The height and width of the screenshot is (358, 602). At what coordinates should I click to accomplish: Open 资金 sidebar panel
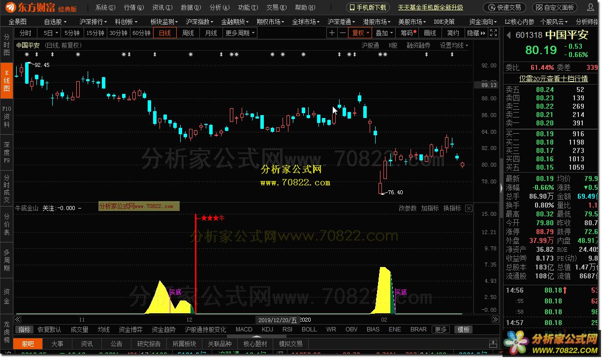(x=6, y=296)
